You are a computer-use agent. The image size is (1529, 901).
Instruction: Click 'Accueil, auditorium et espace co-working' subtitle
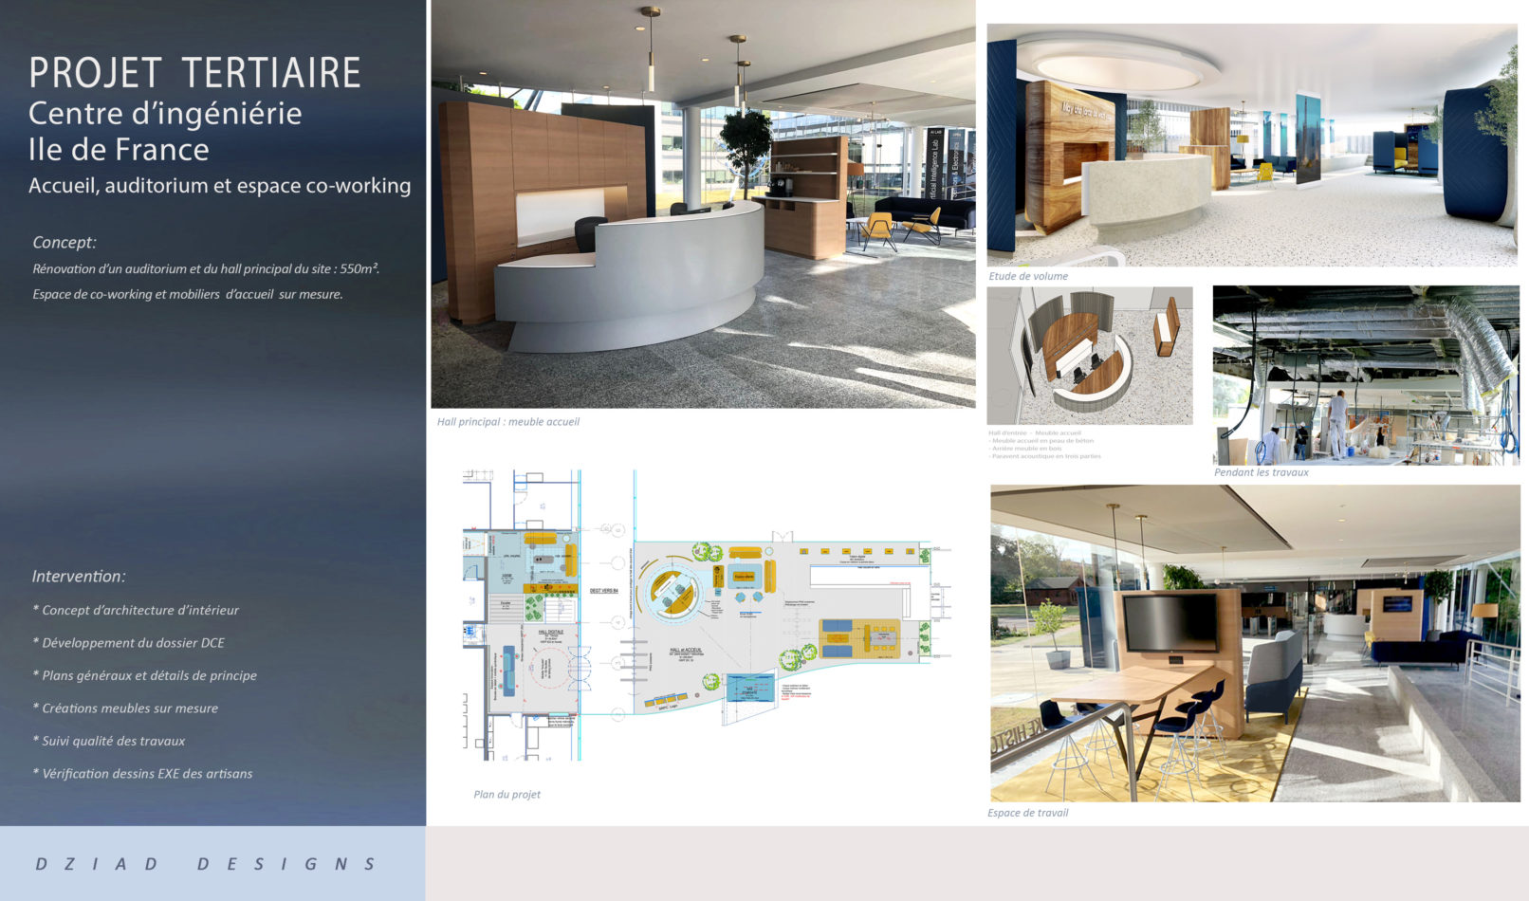(219, 186)
